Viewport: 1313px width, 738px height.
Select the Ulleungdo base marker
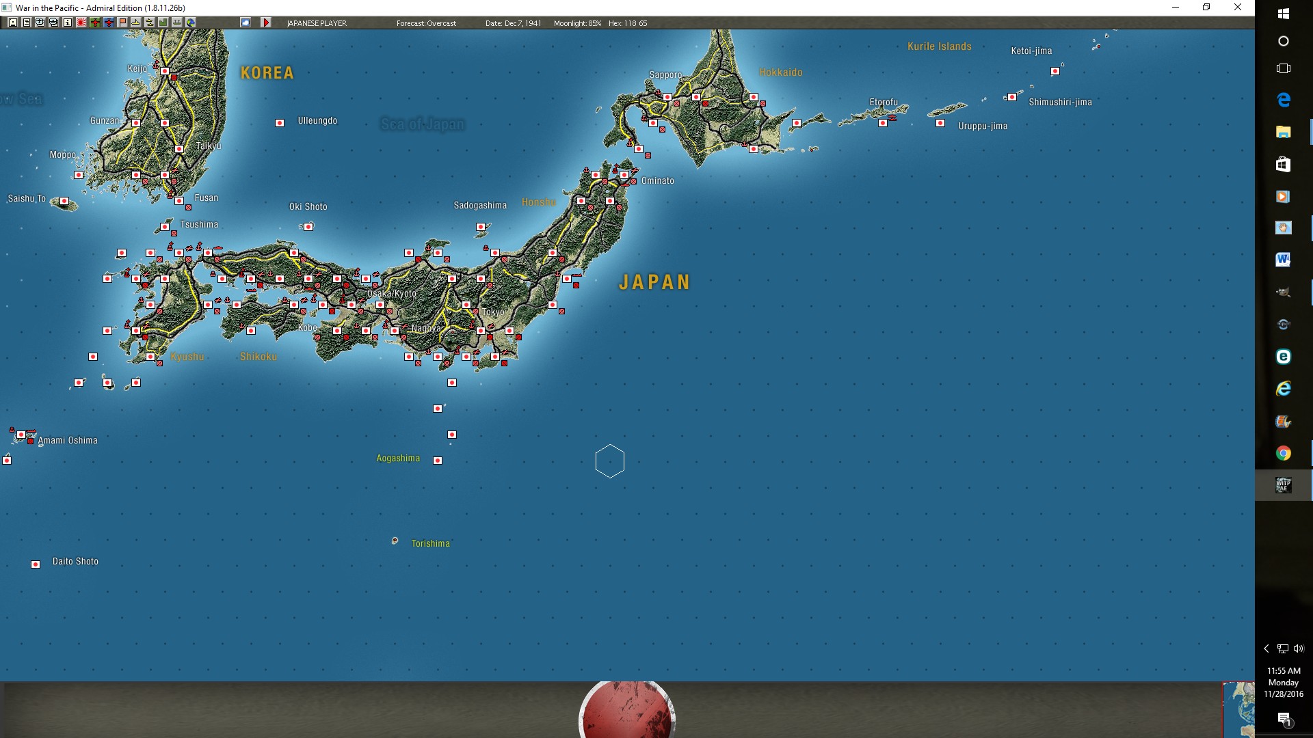[x=280, y=123]
